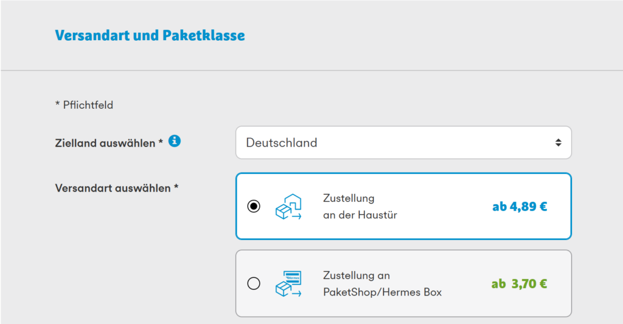
Task: Click the Hermes logo inside the PaketShop icon
Action: [294, 277]
